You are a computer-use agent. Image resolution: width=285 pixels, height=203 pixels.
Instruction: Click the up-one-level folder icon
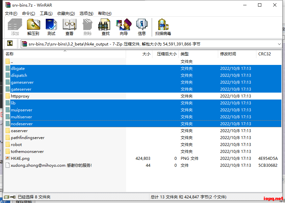(10, 43)
